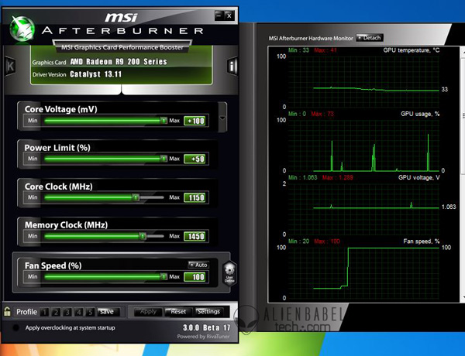The image size is (465, 356).
Task: Click the AMD Radeon R9 200 Series text
Action: tap(119, 62)
